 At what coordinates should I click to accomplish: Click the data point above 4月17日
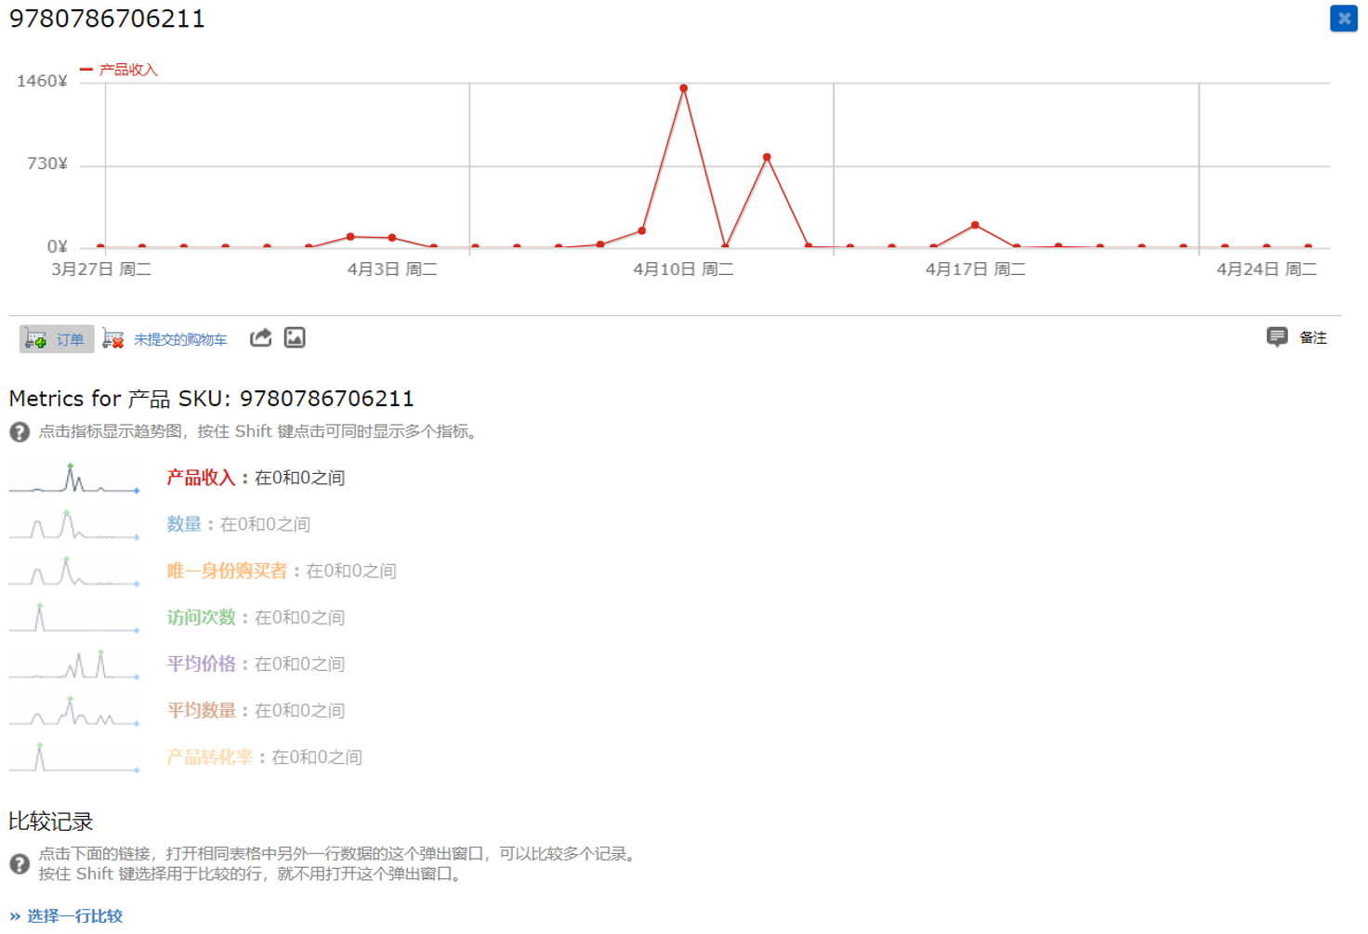click(975, 225)
